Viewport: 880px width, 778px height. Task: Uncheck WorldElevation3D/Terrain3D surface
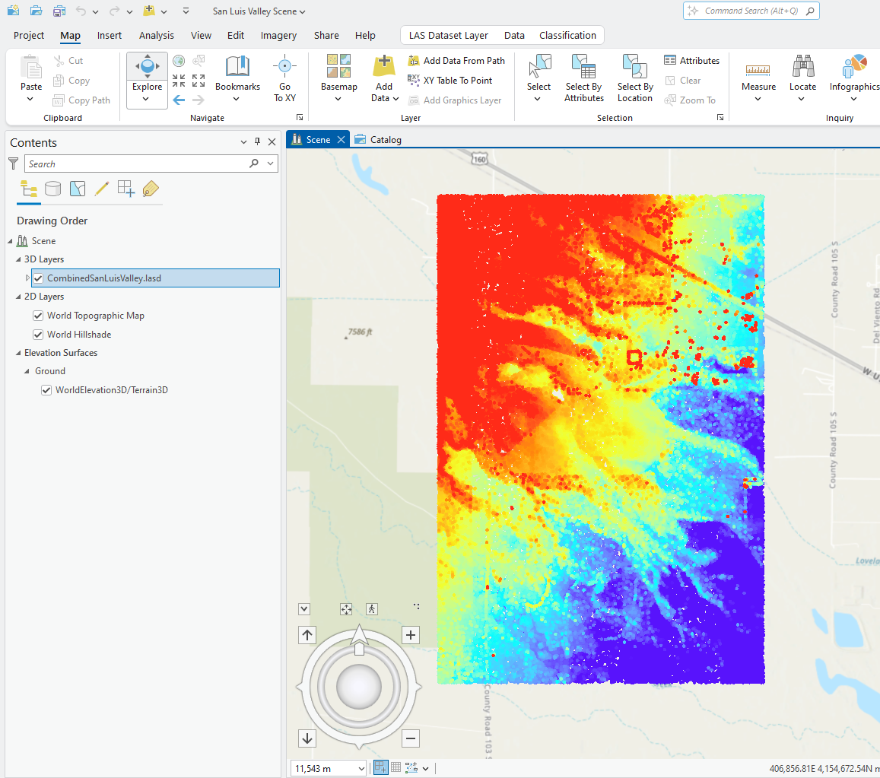coord(46,390)
